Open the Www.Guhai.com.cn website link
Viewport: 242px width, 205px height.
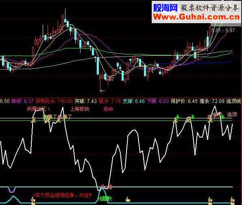(x=196, y=17)
